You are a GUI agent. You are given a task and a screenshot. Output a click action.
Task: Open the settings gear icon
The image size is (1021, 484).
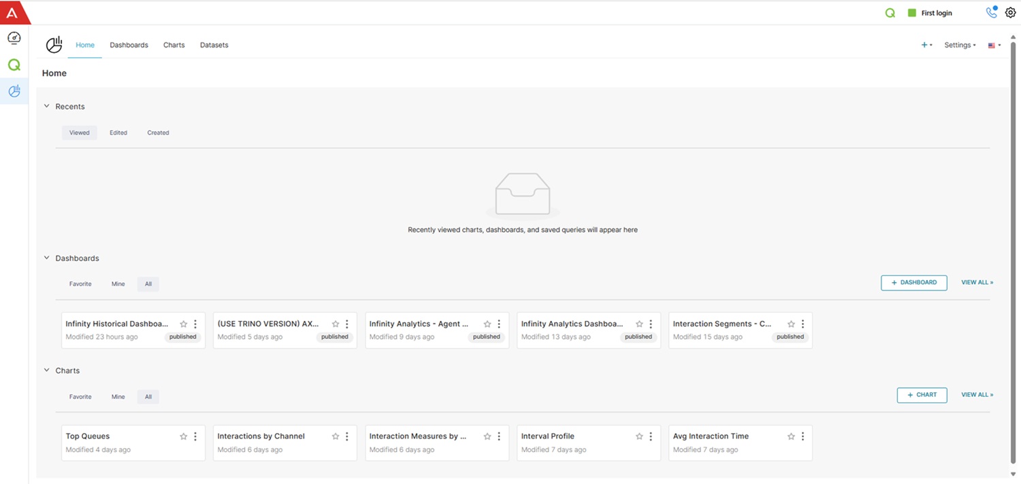[1010, 13]
